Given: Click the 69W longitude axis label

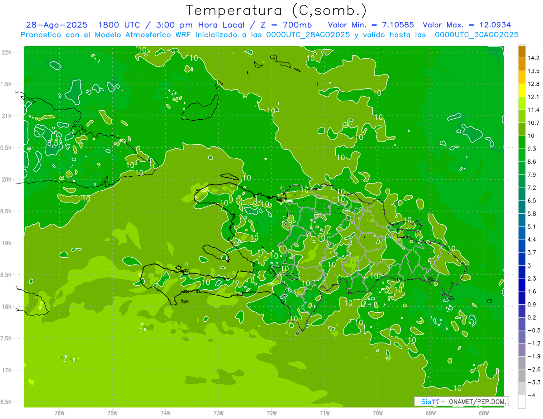Looking at the screenshot, I should pos(430,413).
